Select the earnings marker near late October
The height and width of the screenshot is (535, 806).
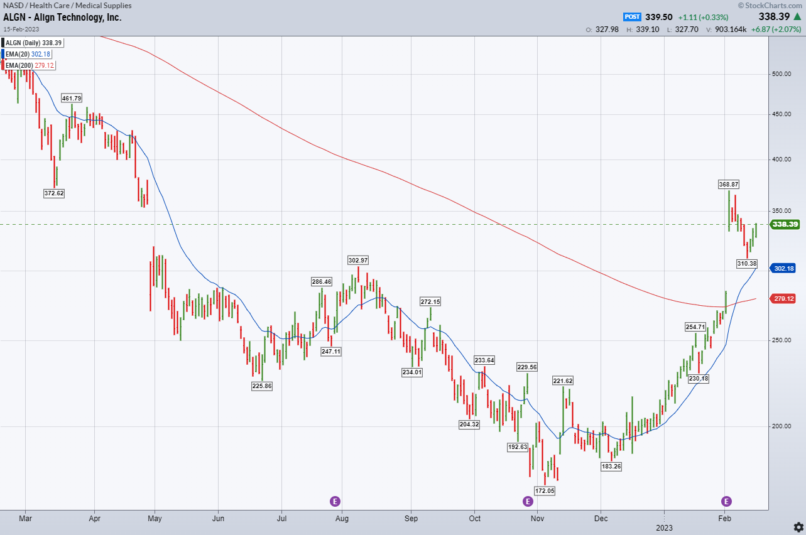click(528, 501)
